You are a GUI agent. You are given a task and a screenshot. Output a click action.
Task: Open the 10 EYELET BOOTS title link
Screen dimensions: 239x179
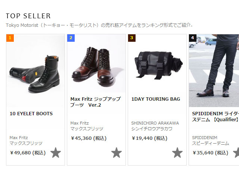(x=31, y=113)
